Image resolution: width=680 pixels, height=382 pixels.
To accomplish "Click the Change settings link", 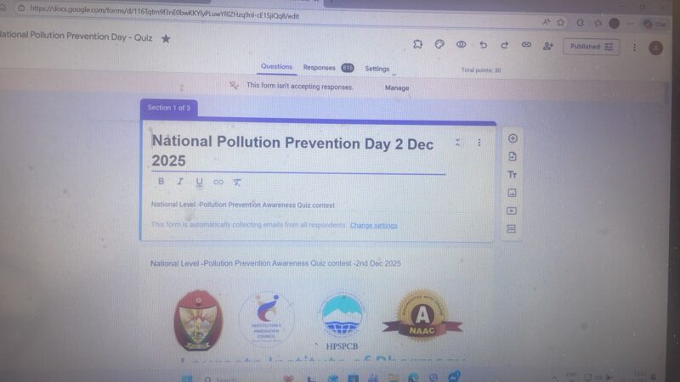I will pyautogui.click(x=373, y=226).
